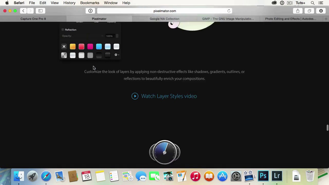Viewport: 329px width, 185px height.
Task: Switch to Google Nik Collection tab
Action: 164,19
